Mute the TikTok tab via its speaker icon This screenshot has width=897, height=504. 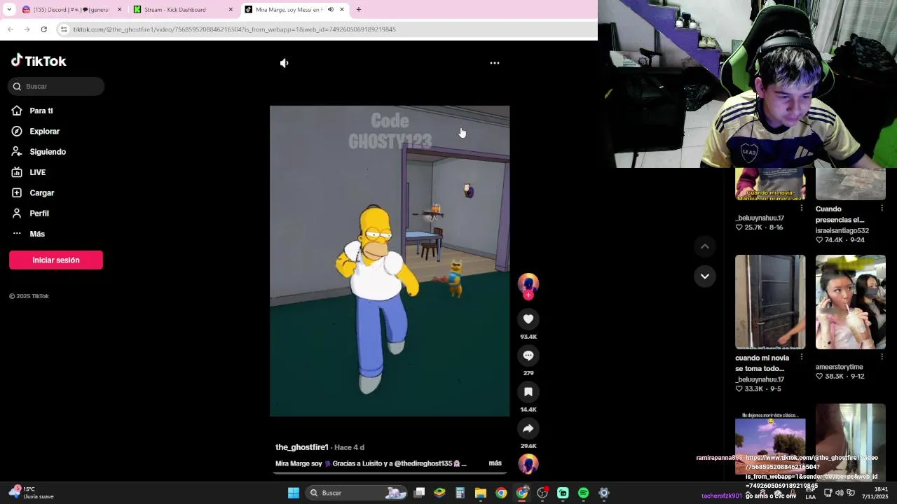click(331, 10)
